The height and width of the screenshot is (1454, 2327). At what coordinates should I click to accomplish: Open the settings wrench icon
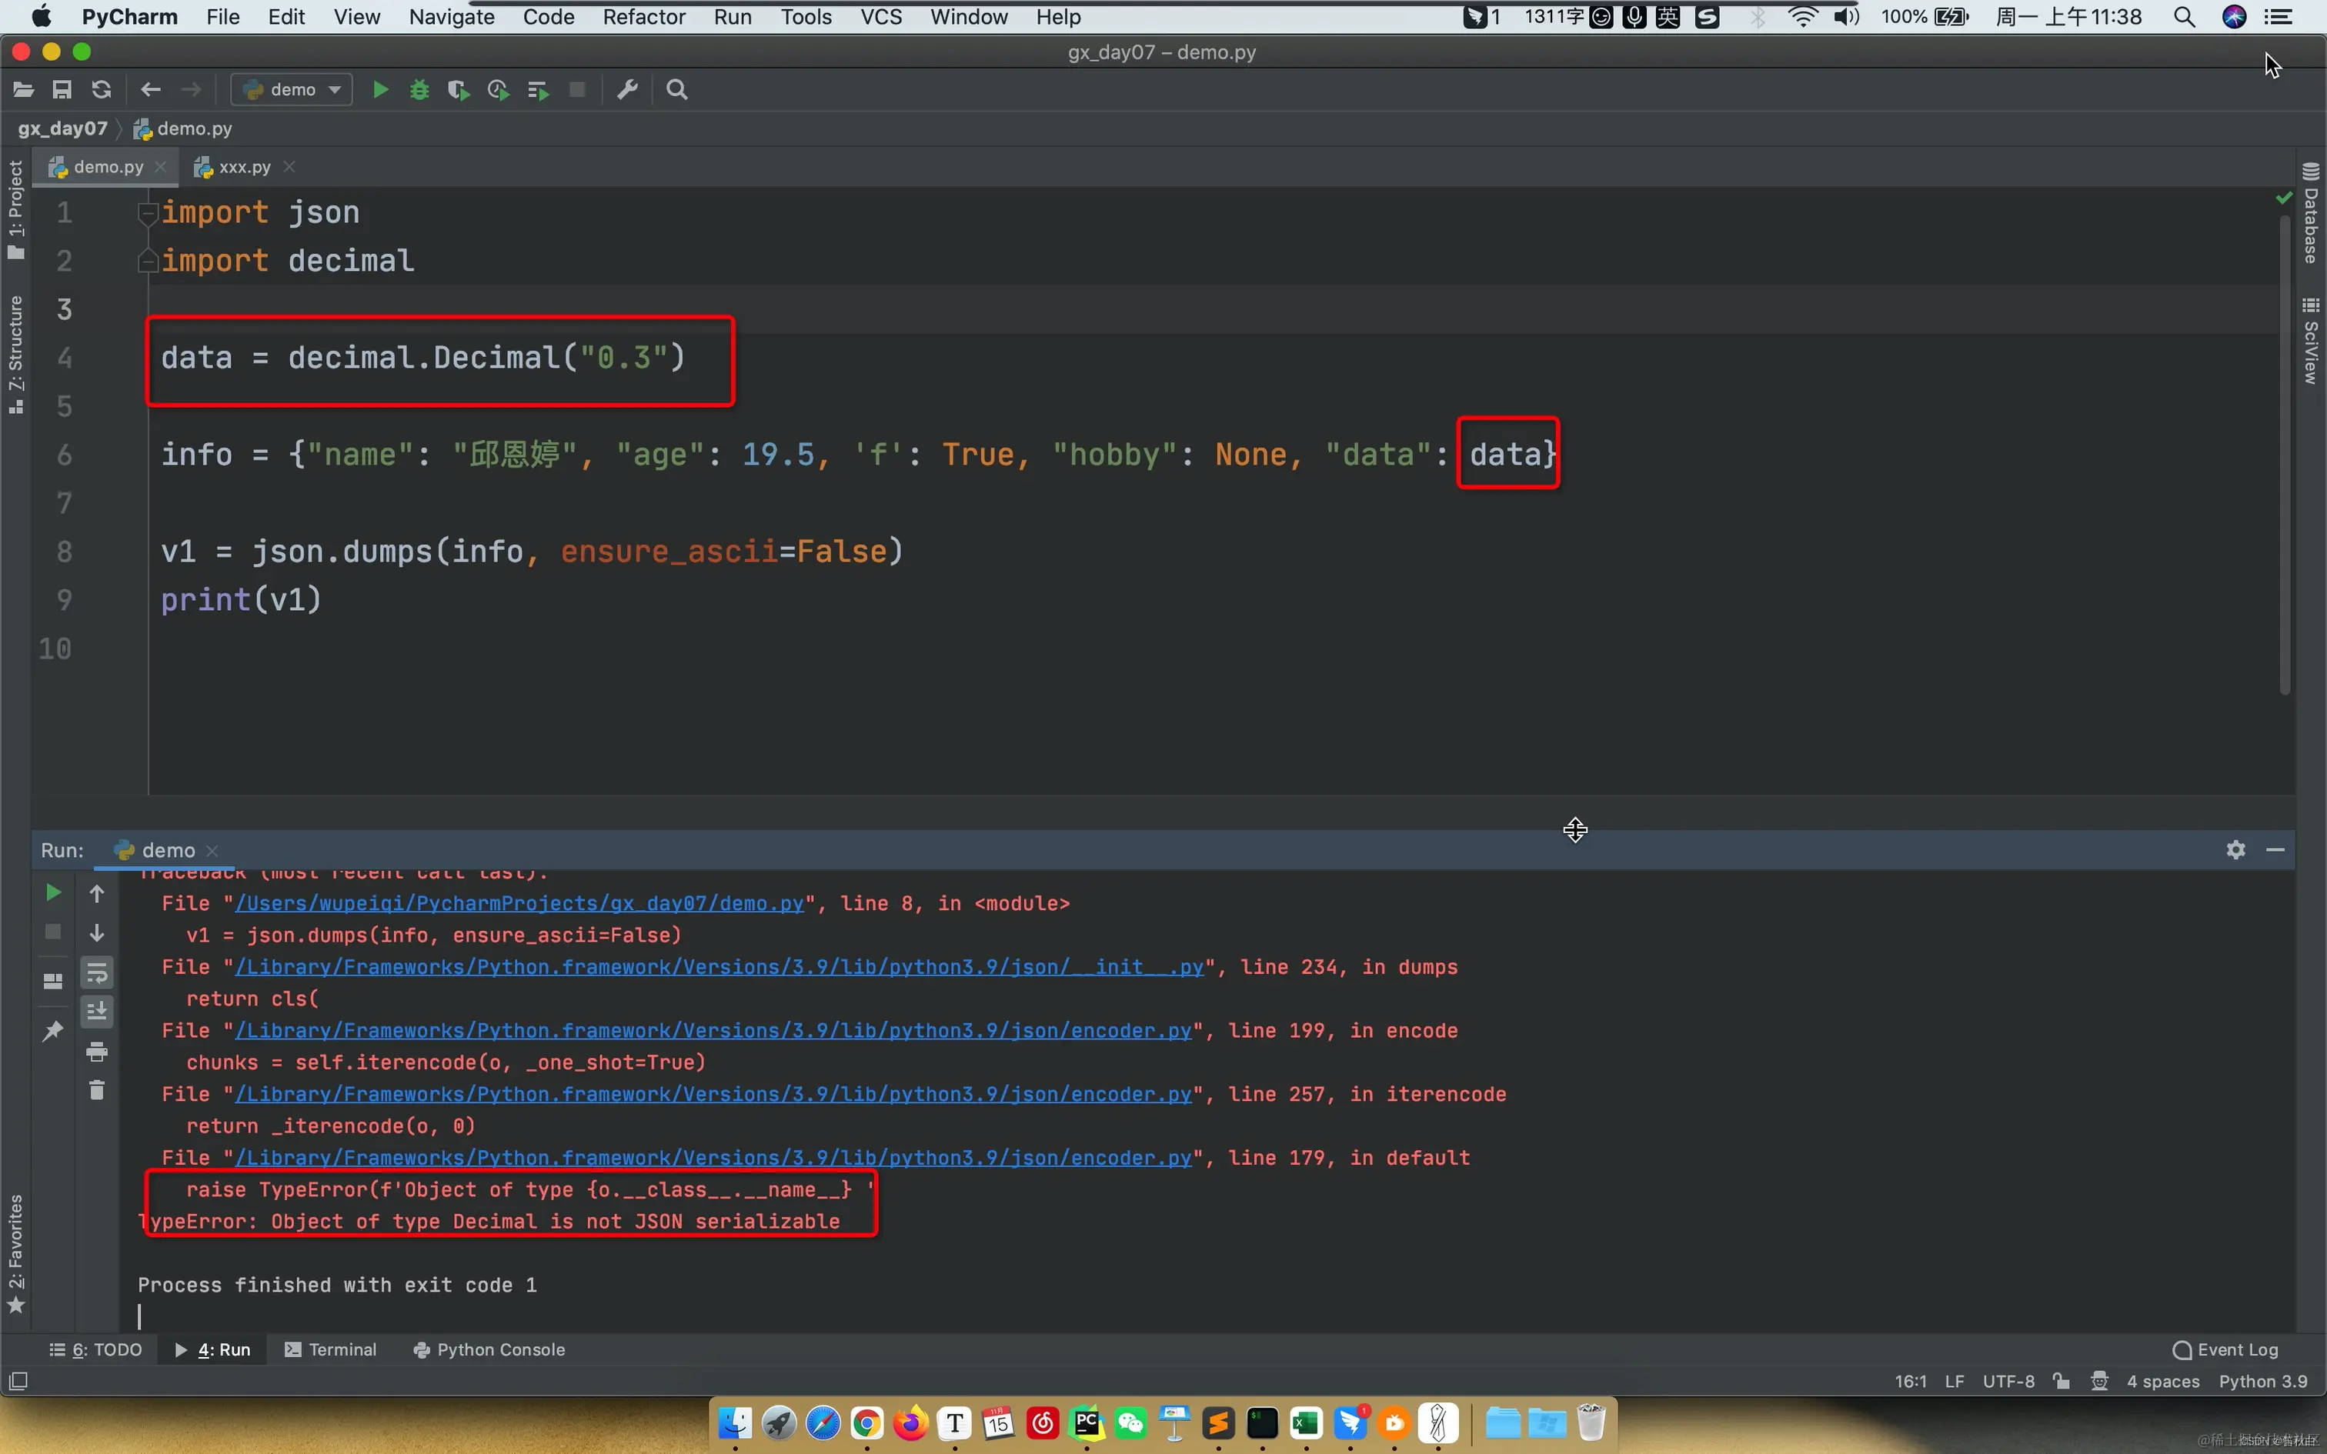point(627,89)
